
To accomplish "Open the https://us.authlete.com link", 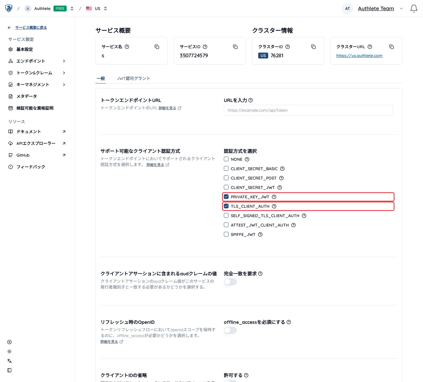I will [x=359, y=56].
